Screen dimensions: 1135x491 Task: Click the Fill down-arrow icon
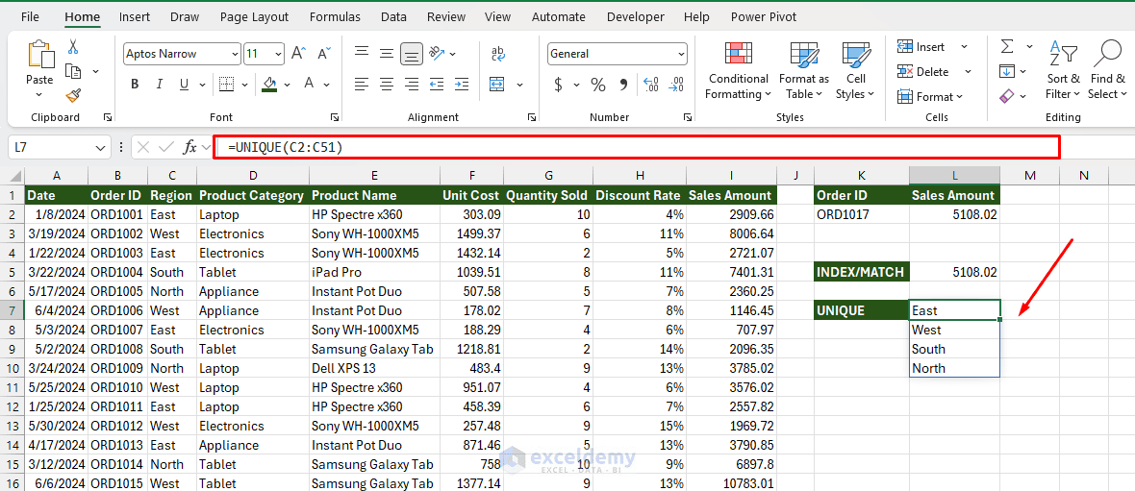tap(1007, 71)
